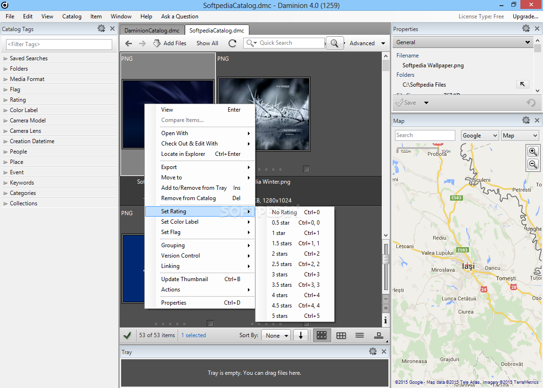
Task: Click the Daminion app logo icon
Action: 5,5
